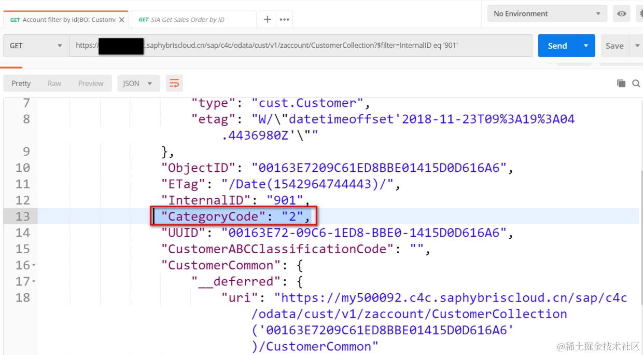Image resolution: width=643 pixels, height=355 pixels.
Task: Select the Preview response view
Action: [x=91, y=83]
